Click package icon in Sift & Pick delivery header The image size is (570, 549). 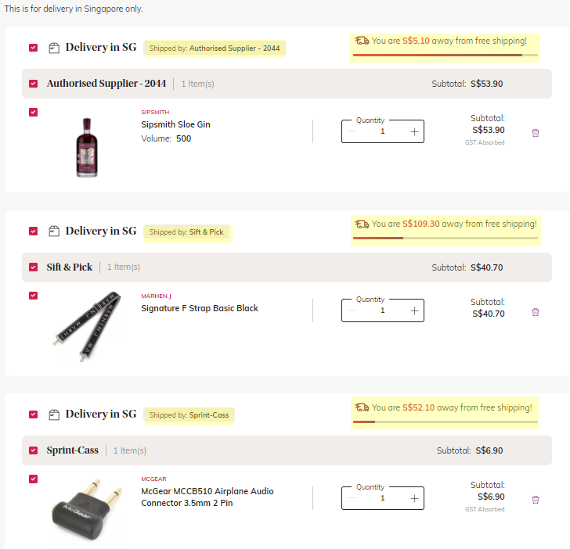(54, 231)
